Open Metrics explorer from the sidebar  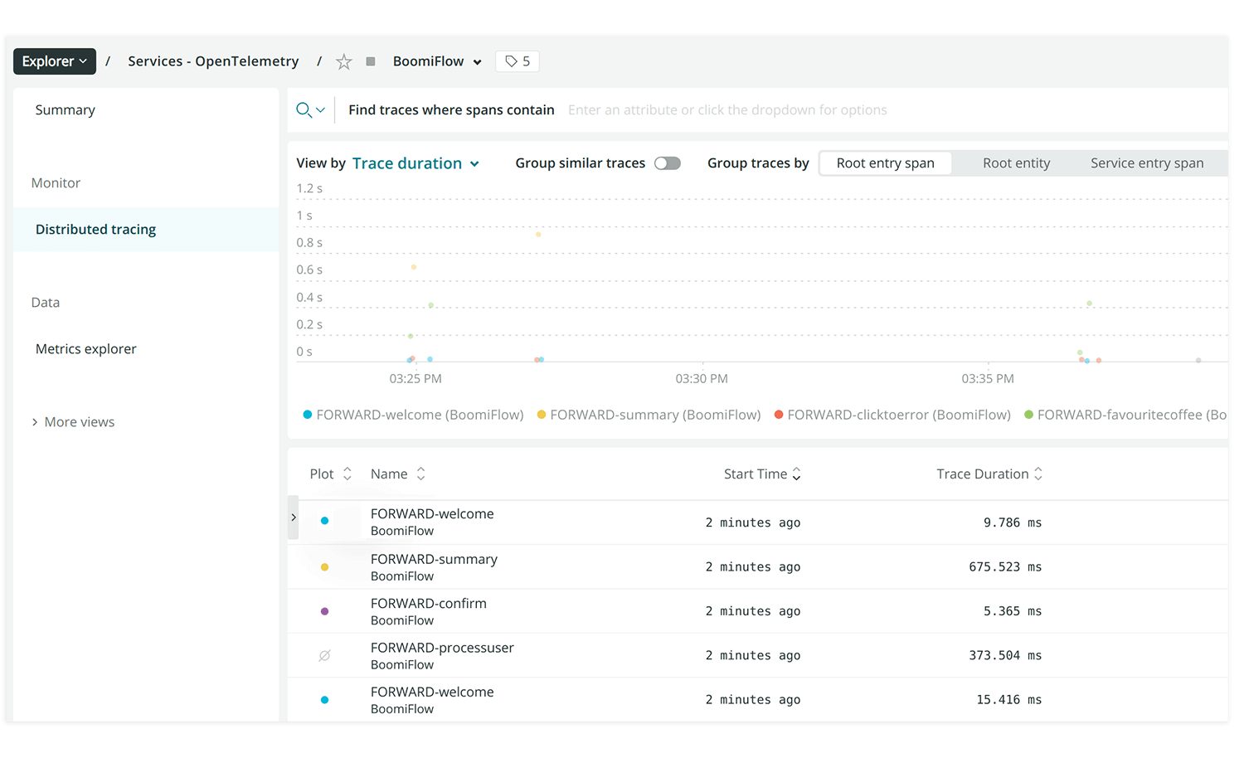(85, 348)
